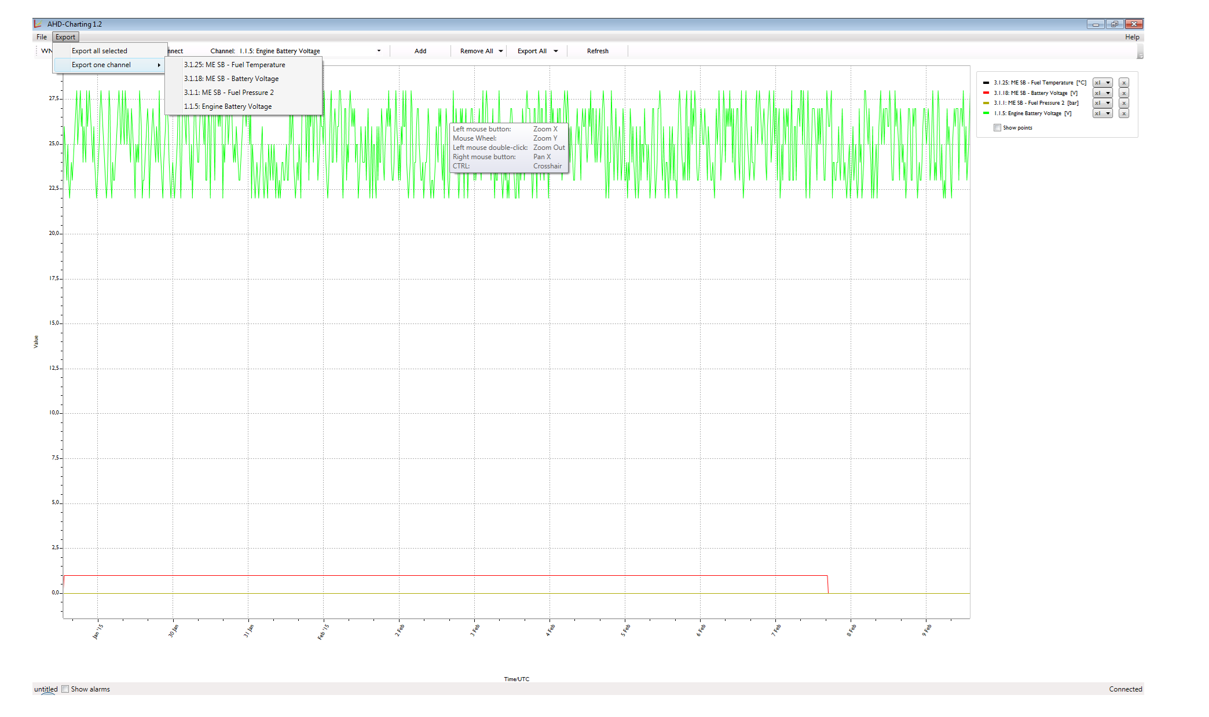Screen dimensions: 1209x717
Task: Click the AHD-Charting app icon in title bar
Action: (38, 24)
